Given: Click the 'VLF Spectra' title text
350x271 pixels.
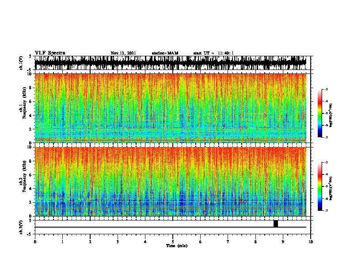Looking at the screenshot, I should pyautogui.click(x=50, y=53).
